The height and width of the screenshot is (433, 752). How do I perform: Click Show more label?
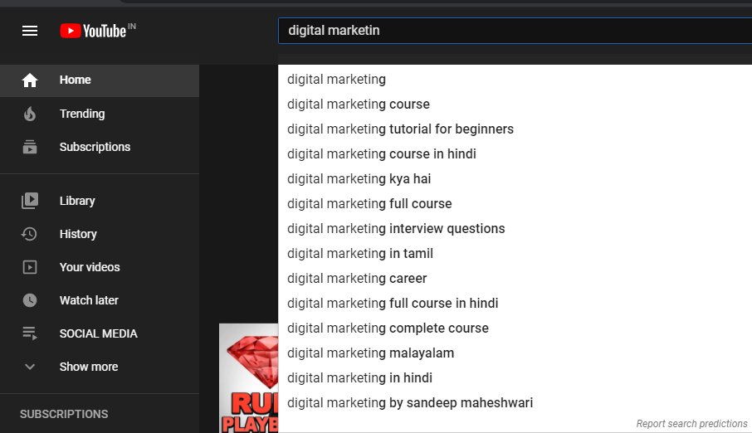point(89,367)
